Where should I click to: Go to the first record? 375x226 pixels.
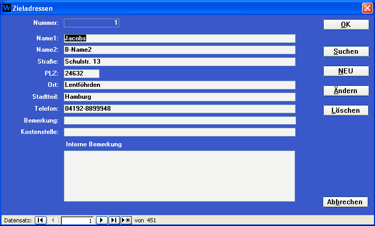40,220
